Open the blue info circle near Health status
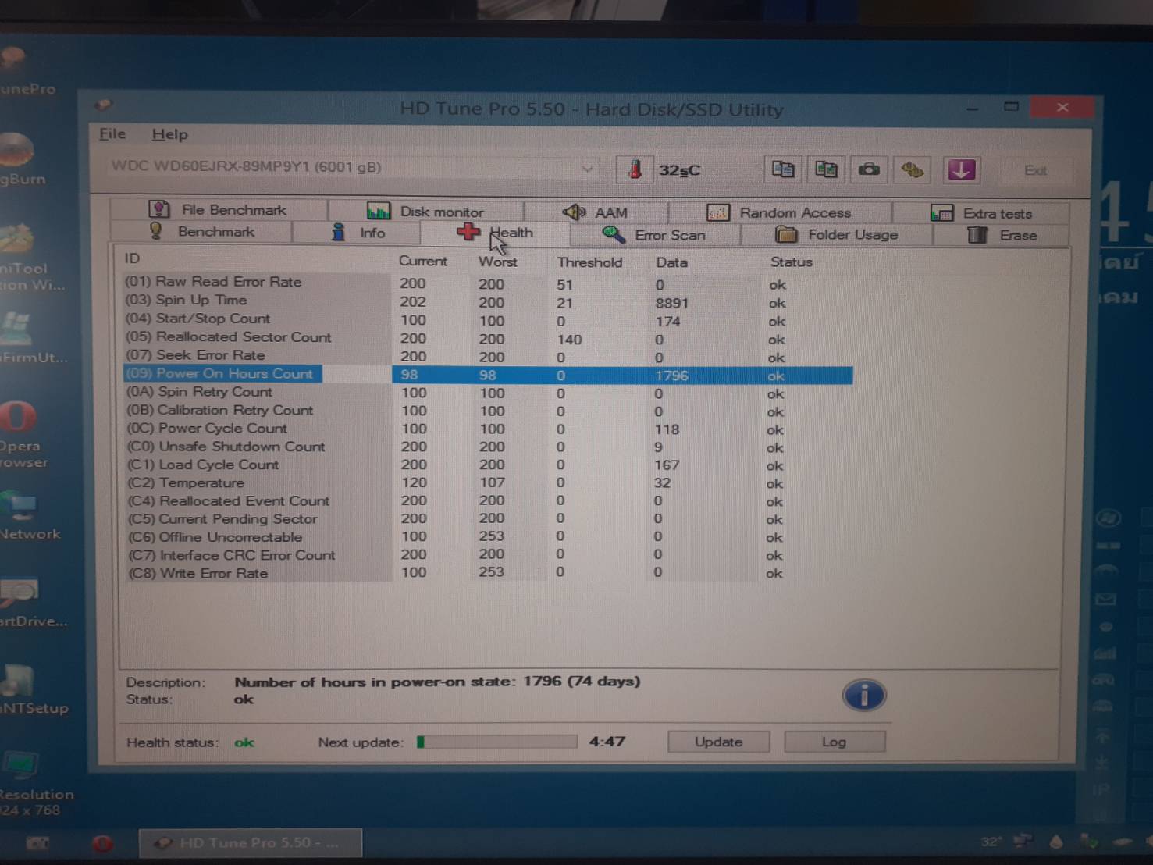 click(x=863, y=695)
